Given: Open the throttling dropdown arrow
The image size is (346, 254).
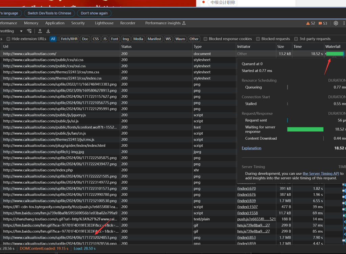Looking at the screenshot, I should 21,31.
